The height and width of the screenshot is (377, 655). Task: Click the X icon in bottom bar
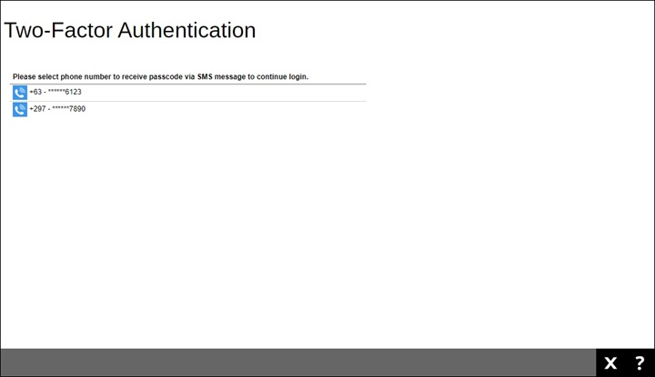click(x=610, y=363)
